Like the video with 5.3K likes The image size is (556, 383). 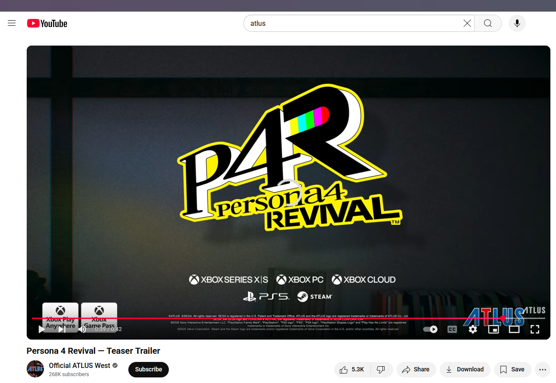[351, 369]
